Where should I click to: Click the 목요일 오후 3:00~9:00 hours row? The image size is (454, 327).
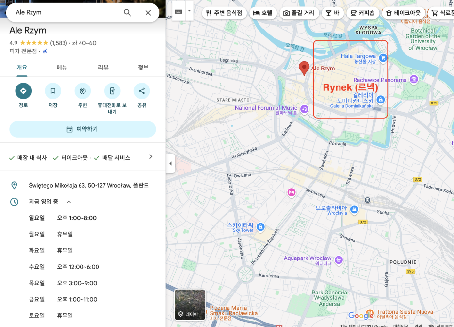tap(63, 283)
